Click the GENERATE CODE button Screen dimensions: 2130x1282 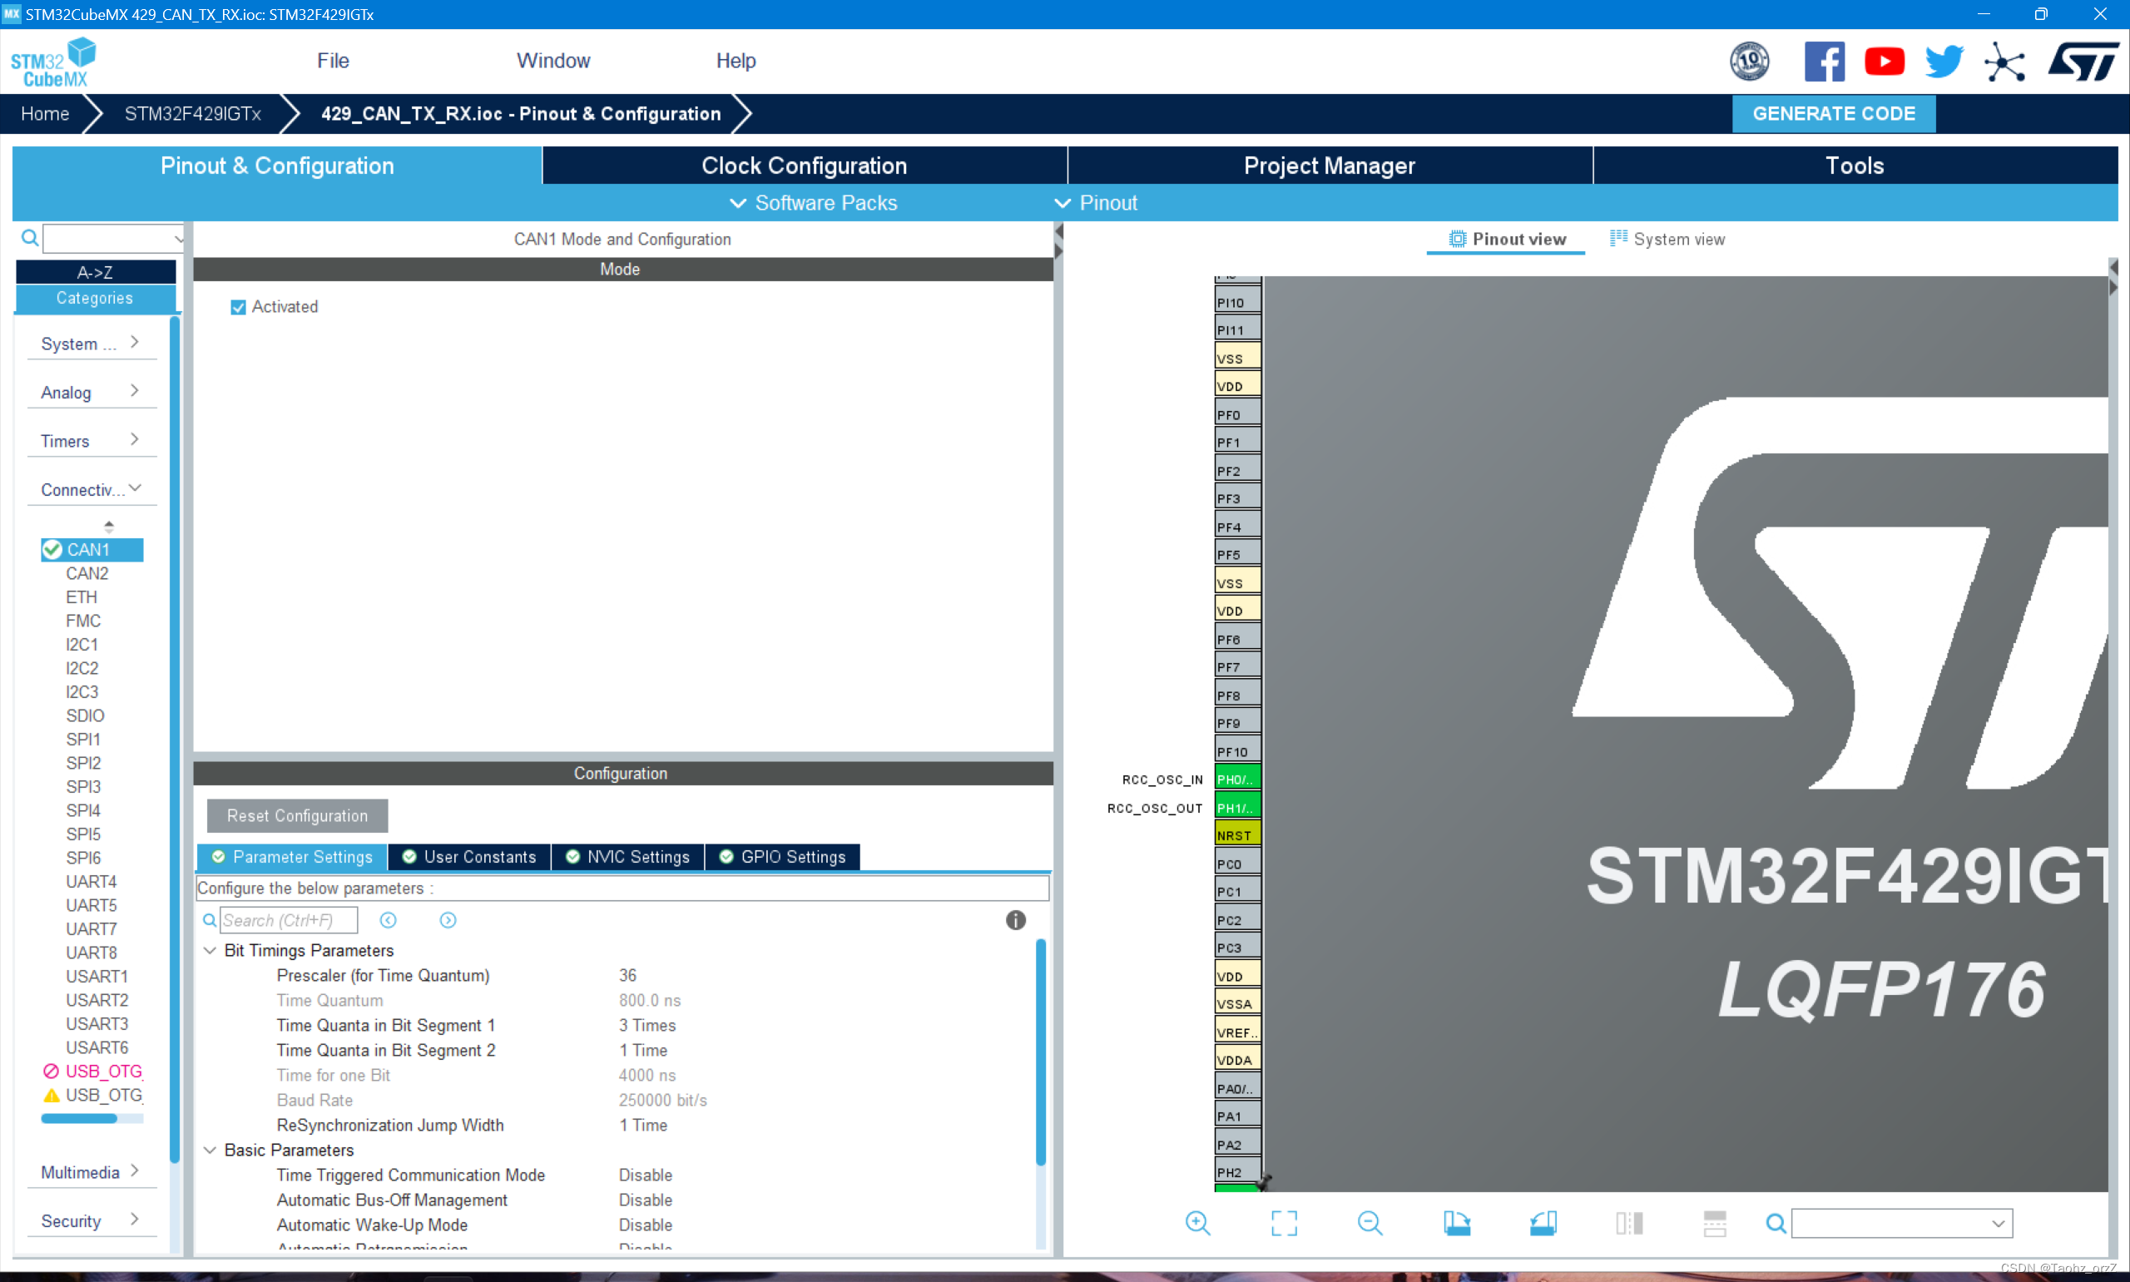point(1833,113)
